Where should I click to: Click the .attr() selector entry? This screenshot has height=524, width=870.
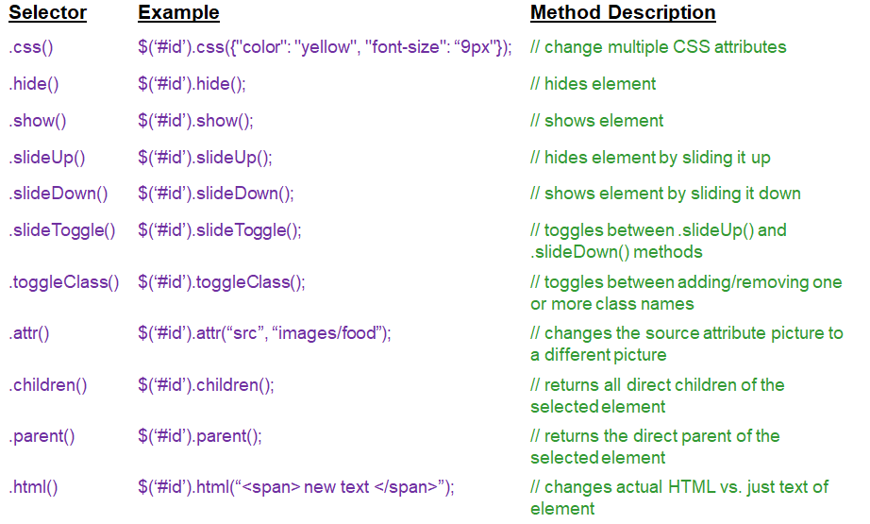point(29,333)
